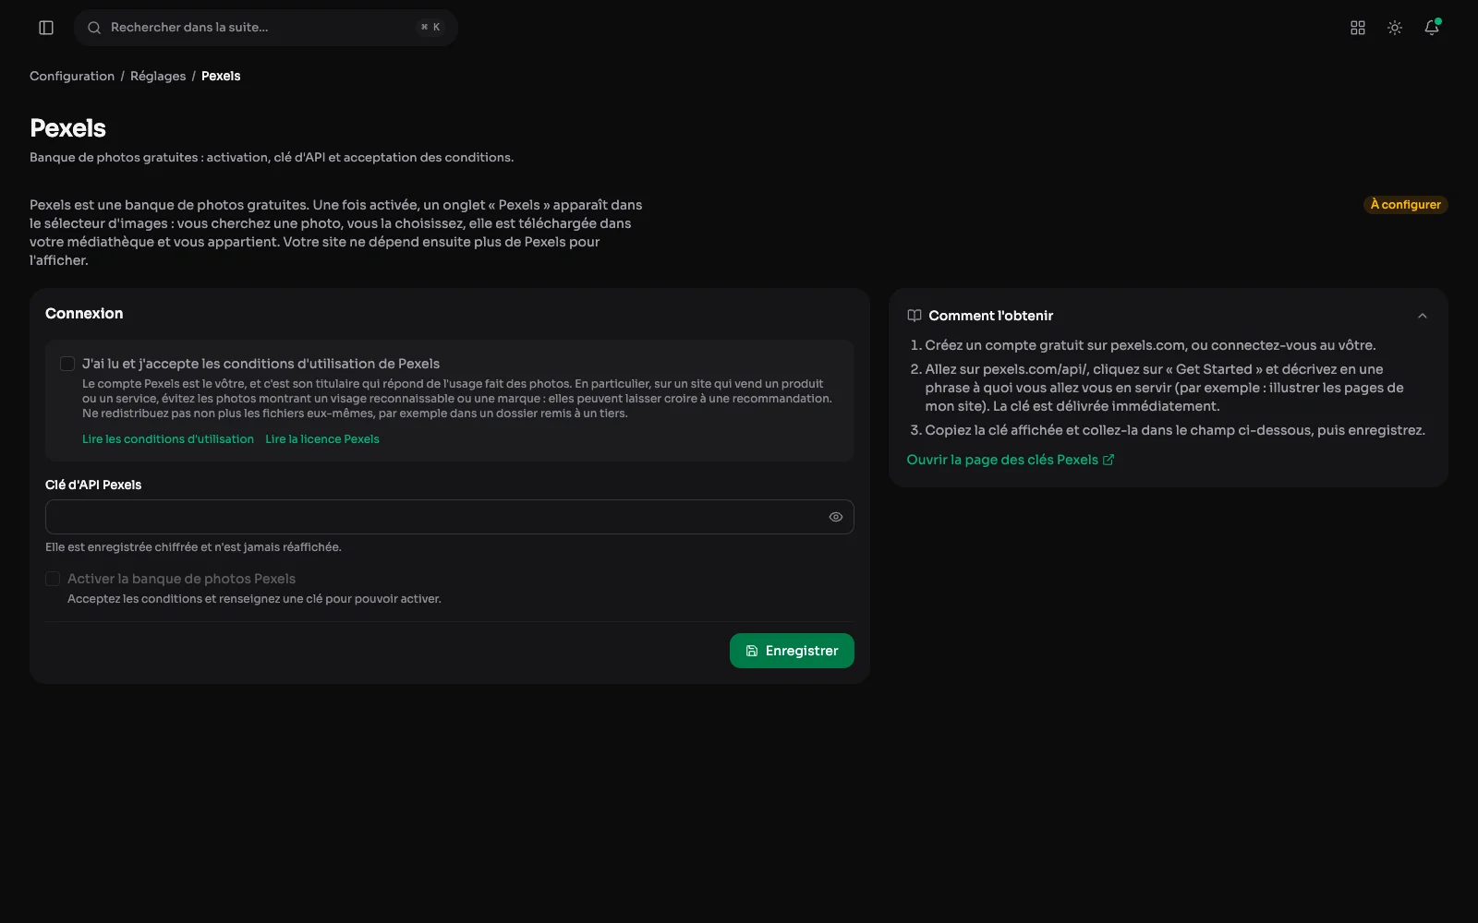Click hint 'Acceptez les conditions et renseignez une clé'
1478x923 pixels.
click(254, 599)
